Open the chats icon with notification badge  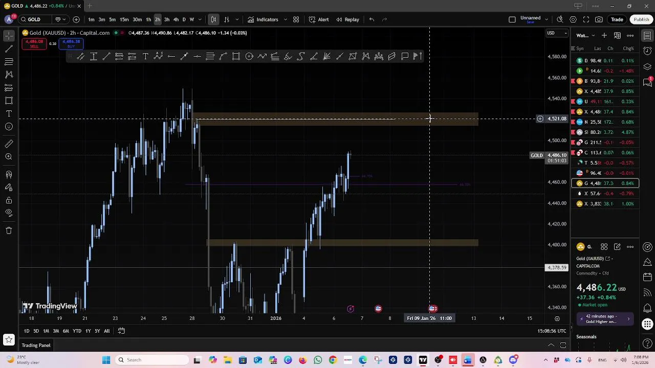pos(647,82)
